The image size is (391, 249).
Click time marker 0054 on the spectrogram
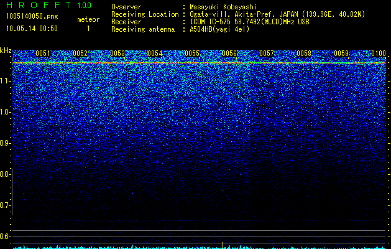pos(155,54)
